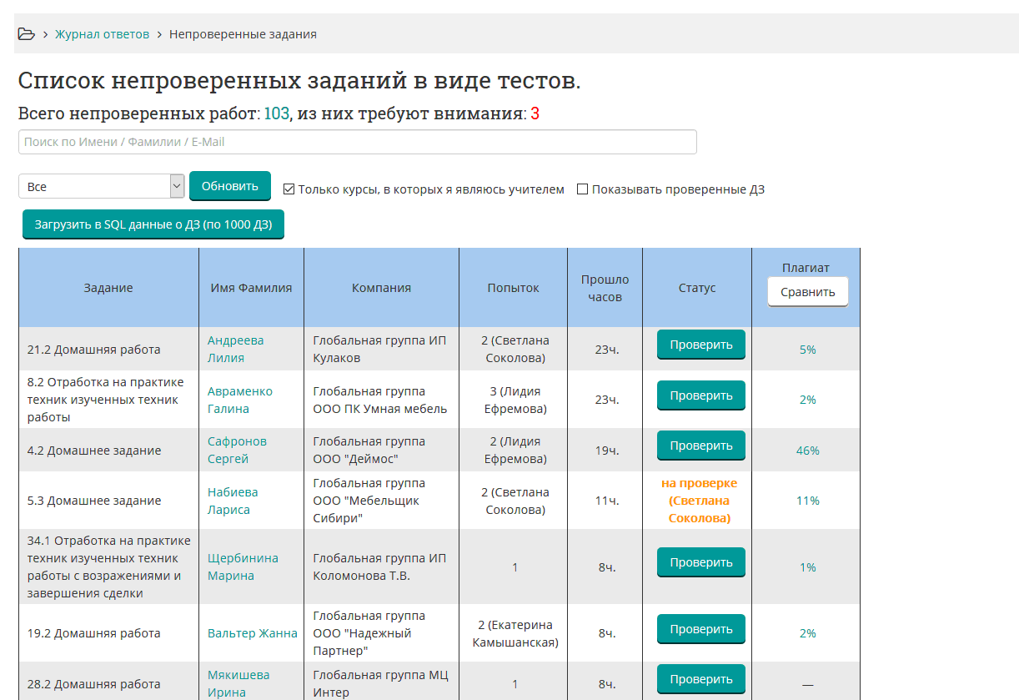Enable Показывать проверенные ДЗ checkbox
This screenshot has width=1019, height=700.
pyautogui.click(x=583, y=189)
